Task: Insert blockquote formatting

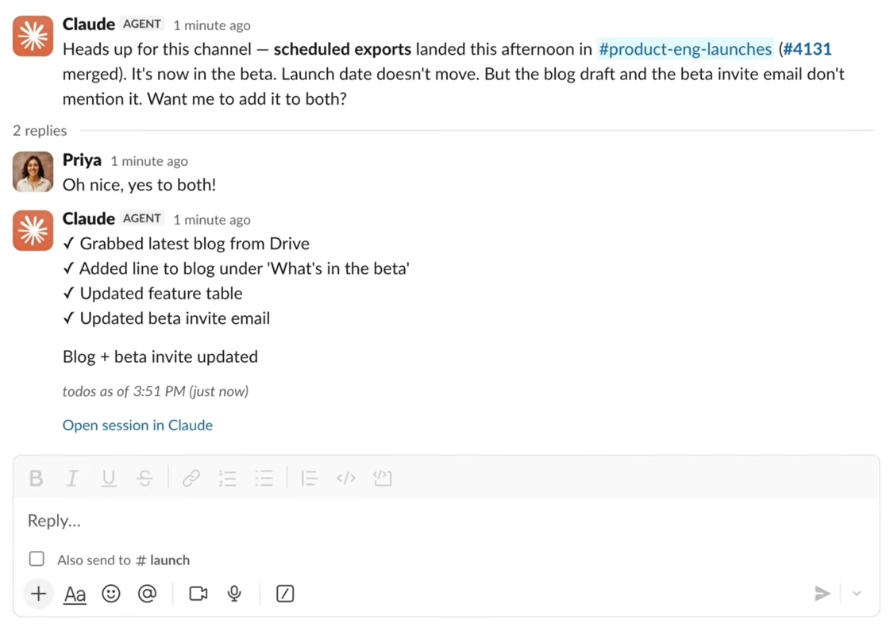Action: 309,479
